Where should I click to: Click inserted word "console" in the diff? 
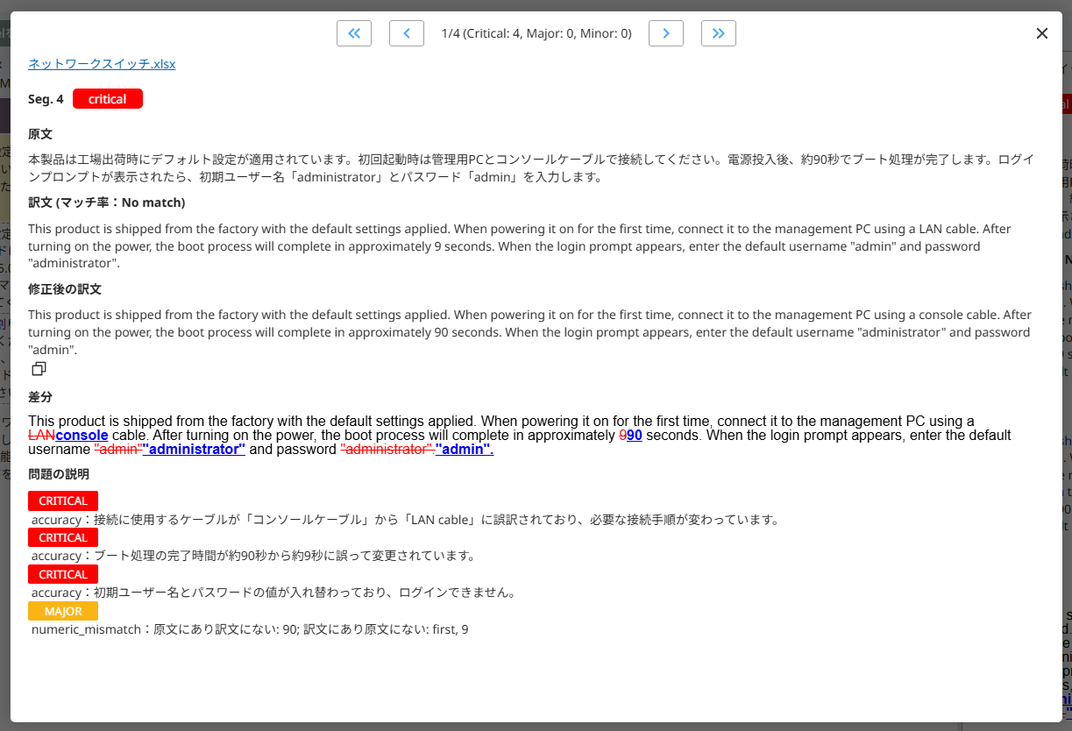82,435
